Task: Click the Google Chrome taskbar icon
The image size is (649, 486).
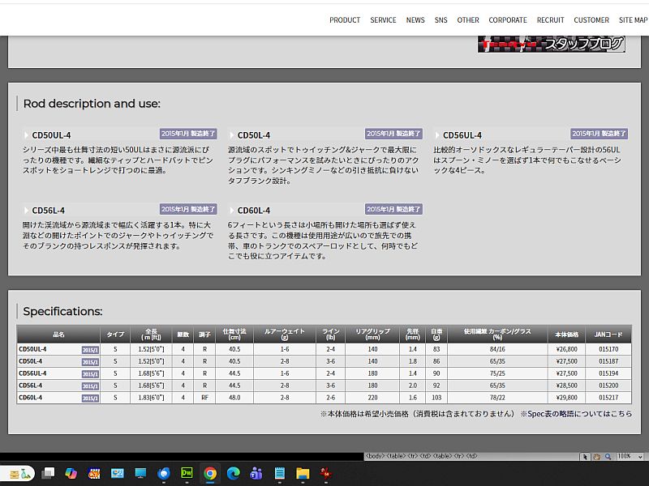Action: [210, 473]
